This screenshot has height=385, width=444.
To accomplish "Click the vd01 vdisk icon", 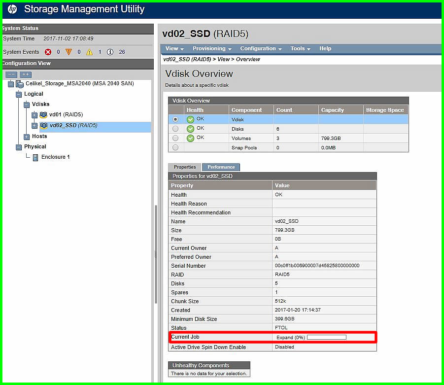I will tap(43, 115).
